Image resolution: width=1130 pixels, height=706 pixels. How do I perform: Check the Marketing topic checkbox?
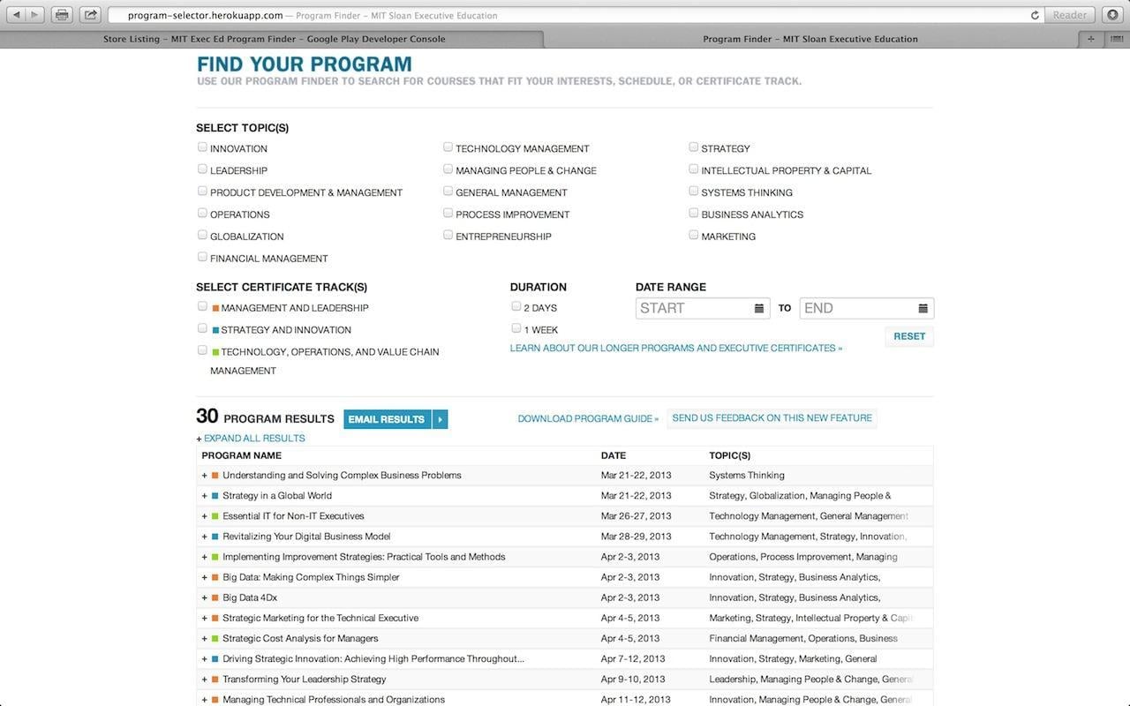pos(693,236)
